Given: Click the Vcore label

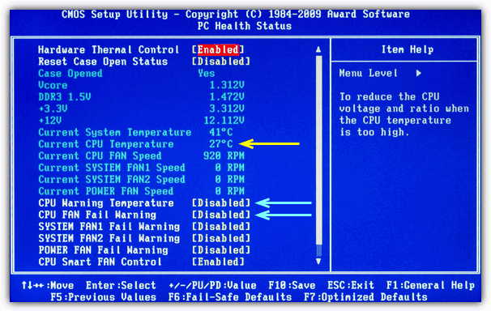Looking at the screenshot, I should pyautogui.click(x=53, y=85).
